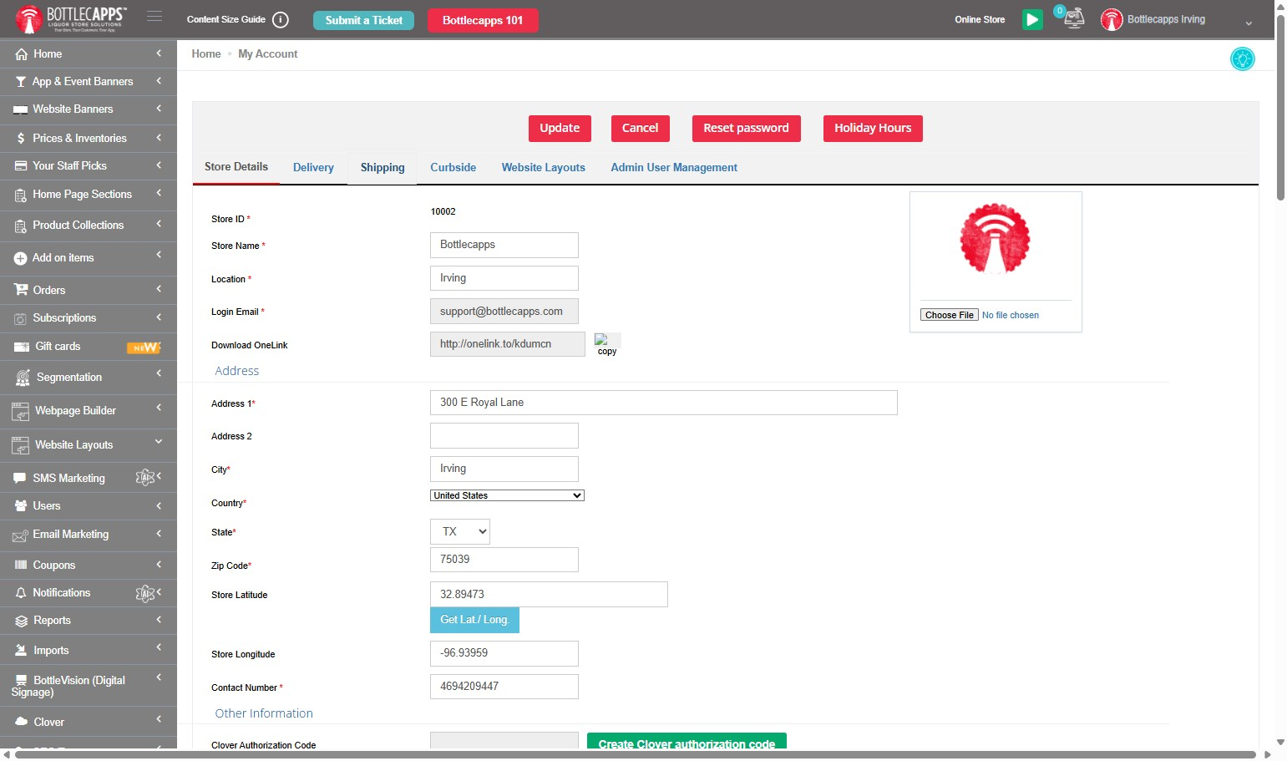Click the copy icon next to OneLink
The height and width of the screenshot is (761, 1287).
(607, 344)
